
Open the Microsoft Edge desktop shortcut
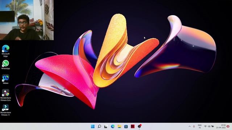pos(6,51)
